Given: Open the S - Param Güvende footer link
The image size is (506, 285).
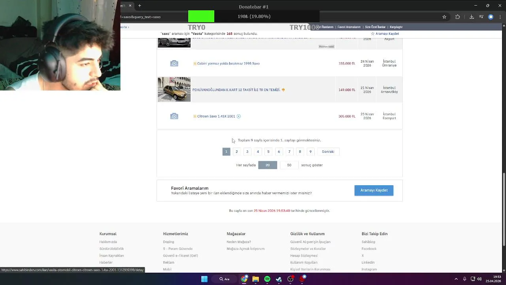Looking at the screenshot, I should pyautogui.click(x=178, y=249).
